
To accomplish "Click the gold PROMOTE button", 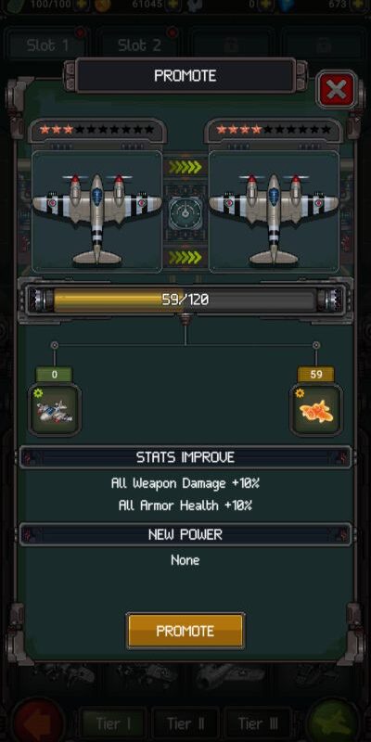I will (x=185, y=631).
